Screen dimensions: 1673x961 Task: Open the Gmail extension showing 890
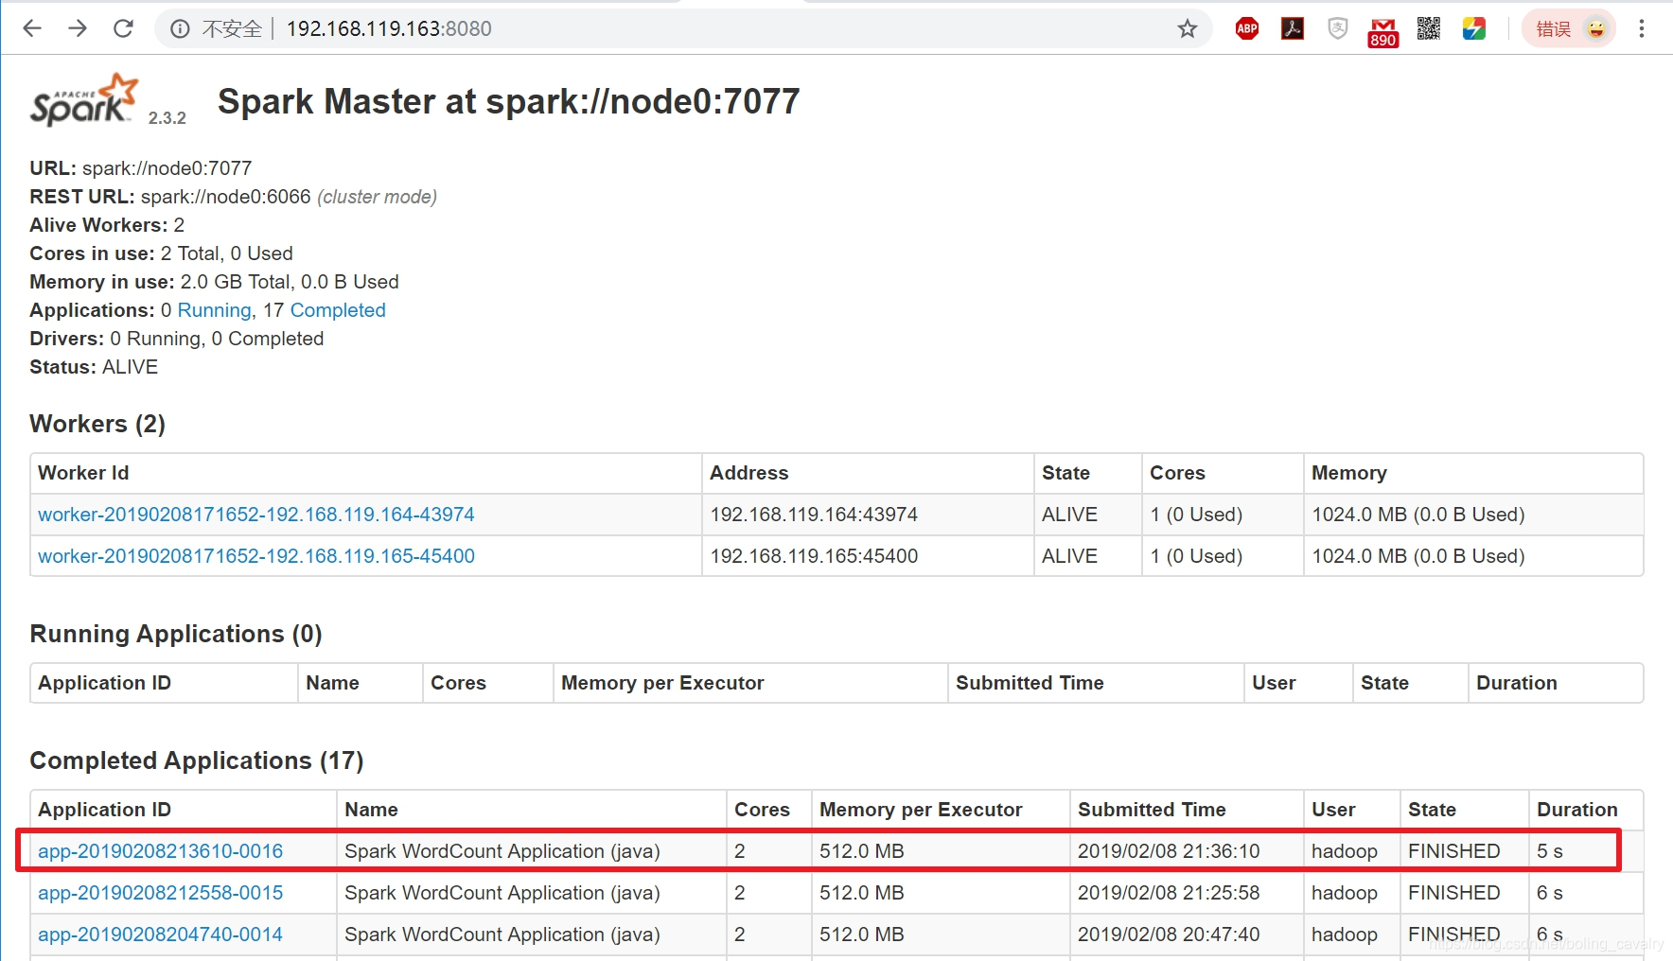1383,32
